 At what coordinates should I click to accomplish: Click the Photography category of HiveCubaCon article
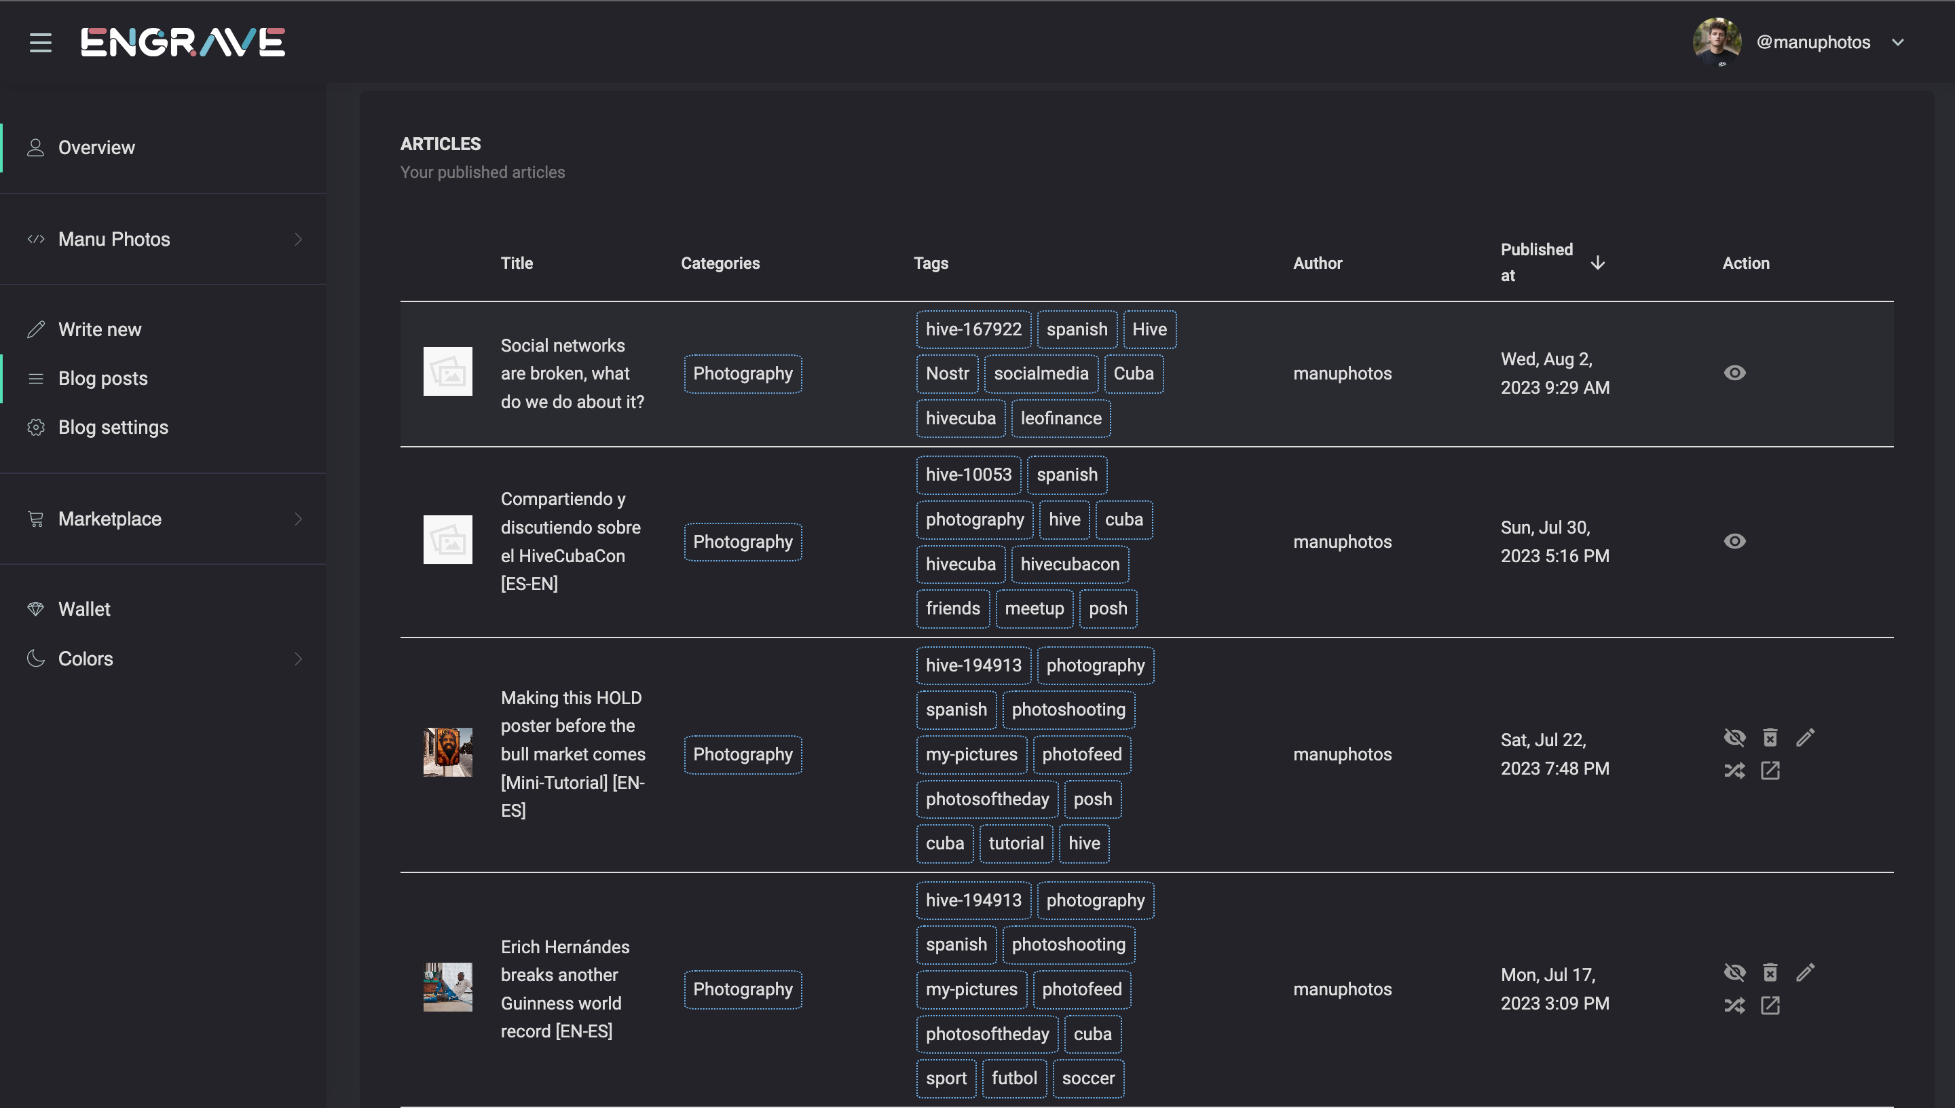click(743, 542)
